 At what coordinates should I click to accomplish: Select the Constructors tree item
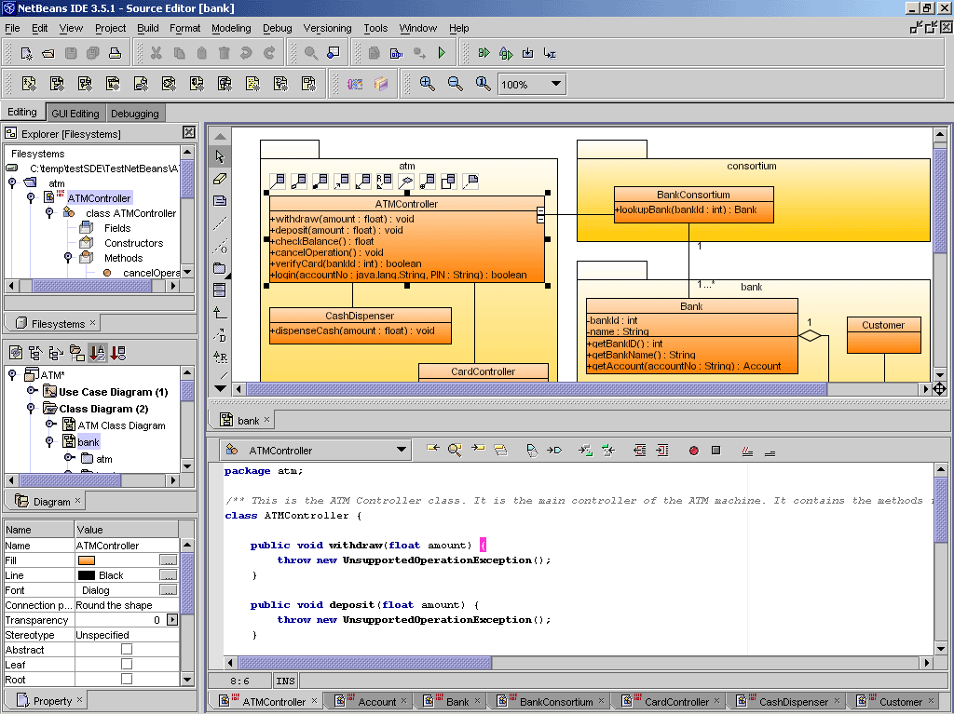(x=134, y=243)
